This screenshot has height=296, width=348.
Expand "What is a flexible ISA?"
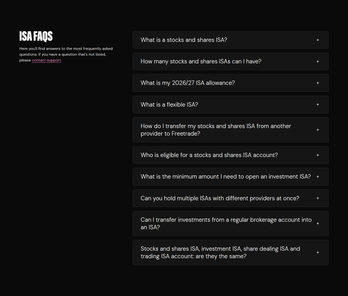[x=231, y=104]
